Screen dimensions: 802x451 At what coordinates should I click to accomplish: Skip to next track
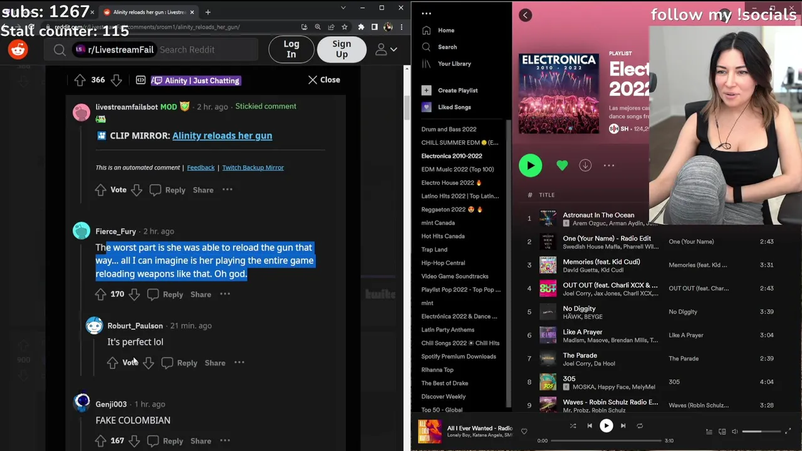click(x=623, y=426)
